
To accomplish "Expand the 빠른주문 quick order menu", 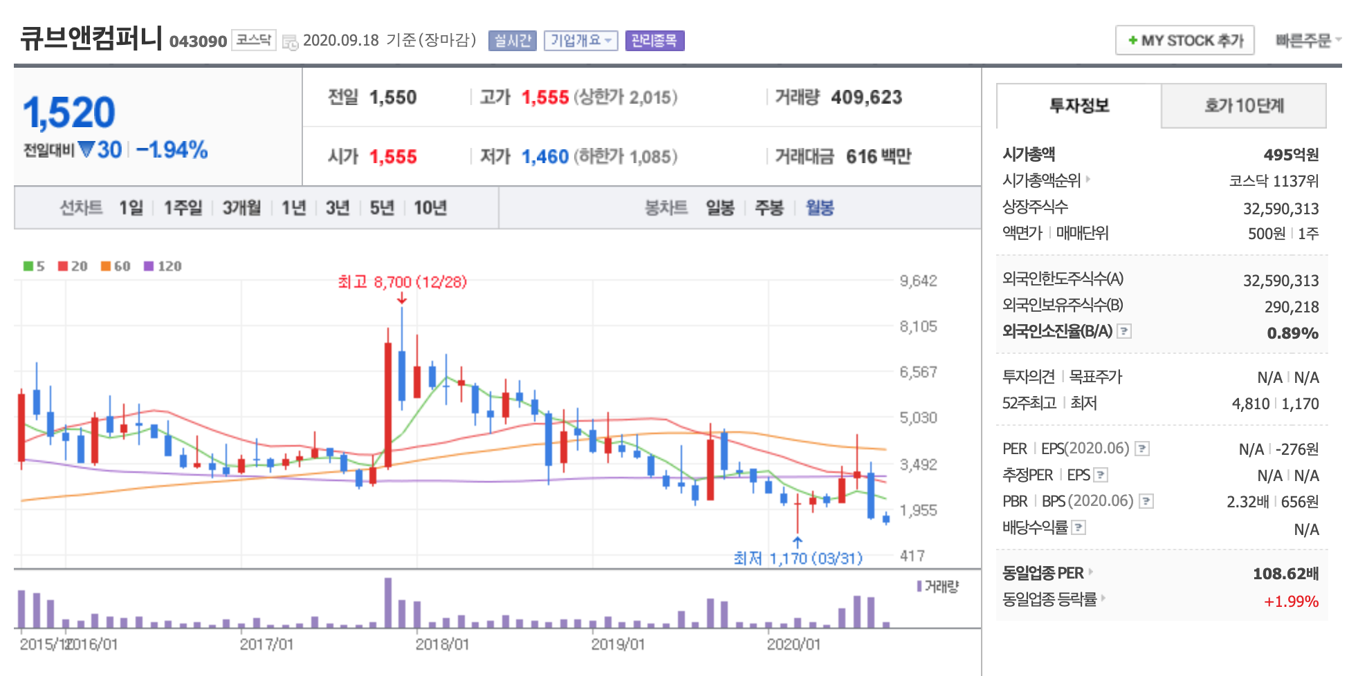I will pos(1307,41).
